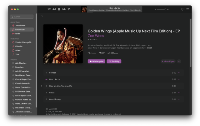200x126 pixels.
Task: Start playback with Wiedergabe button
Action: pyautogui.click(x=97, y=61)
